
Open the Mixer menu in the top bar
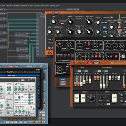pyautogui.click(x=3, y=6)
